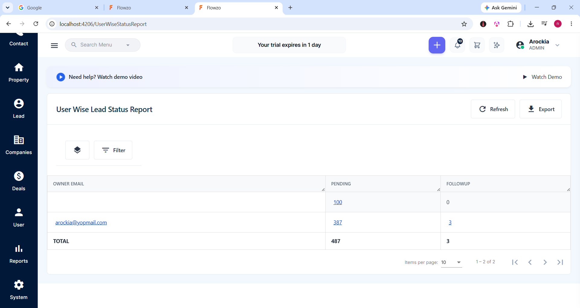Go to the last page
The height and width of the screenshot is (308, 580).
560,262
